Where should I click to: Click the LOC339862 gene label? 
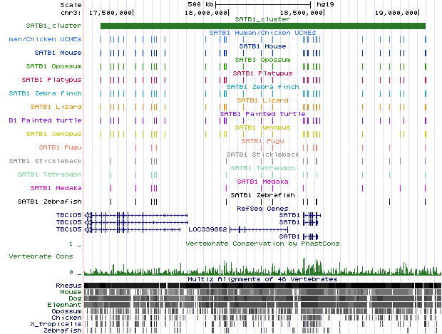click(x=206, y=230)
